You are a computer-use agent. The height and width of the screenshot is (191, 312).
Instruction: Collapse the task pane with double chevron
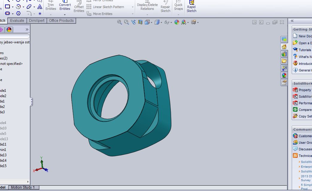pos(292,21)
